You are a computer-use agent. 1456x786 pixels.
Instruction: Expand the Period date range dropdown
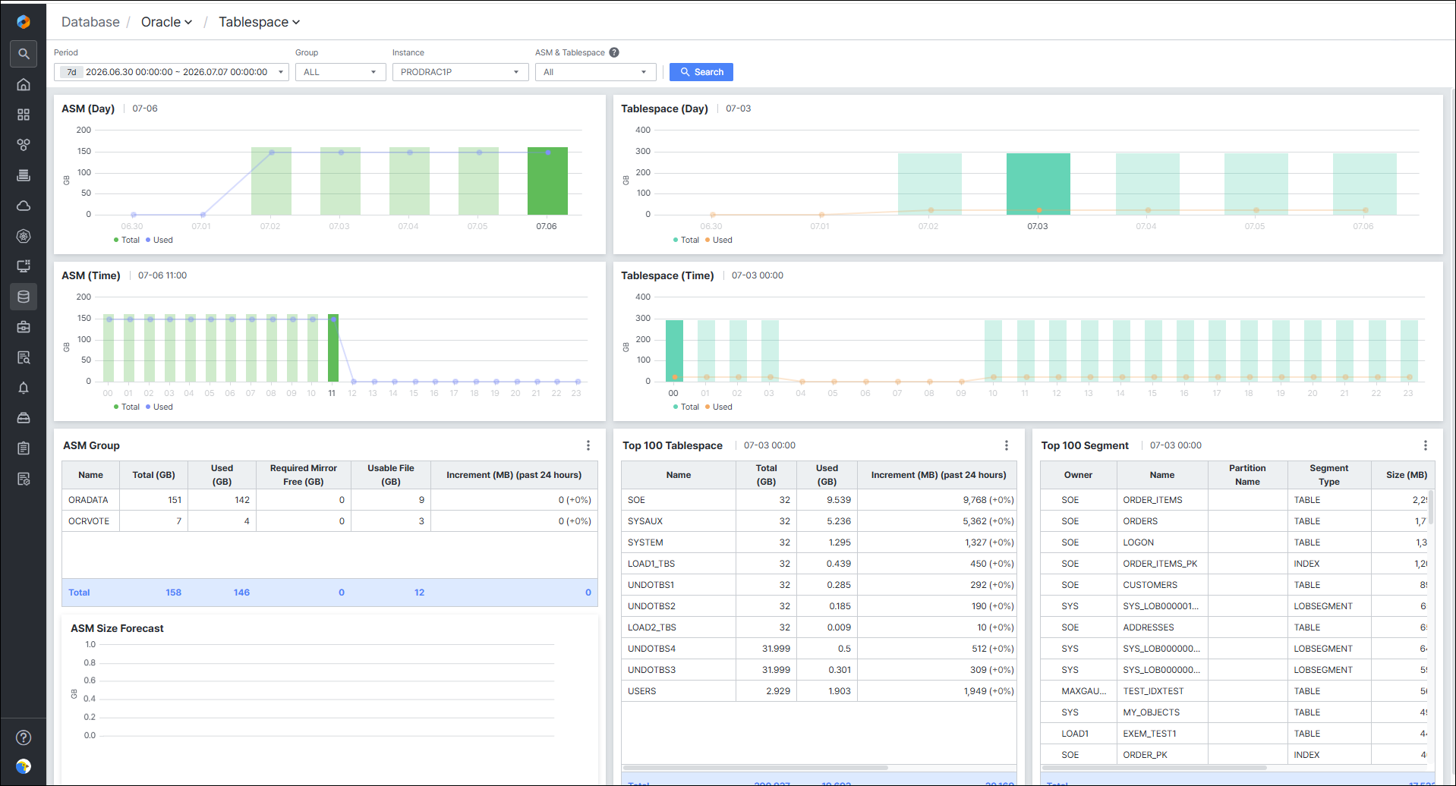pos(172,72)
